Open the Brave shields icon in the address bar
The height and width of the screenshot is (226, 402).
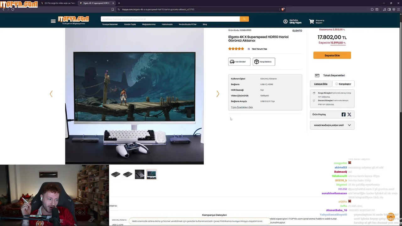point(283,9)
